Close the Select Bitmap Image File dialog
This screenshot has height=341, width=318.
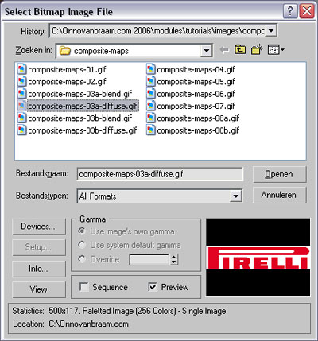coord(307,12)
